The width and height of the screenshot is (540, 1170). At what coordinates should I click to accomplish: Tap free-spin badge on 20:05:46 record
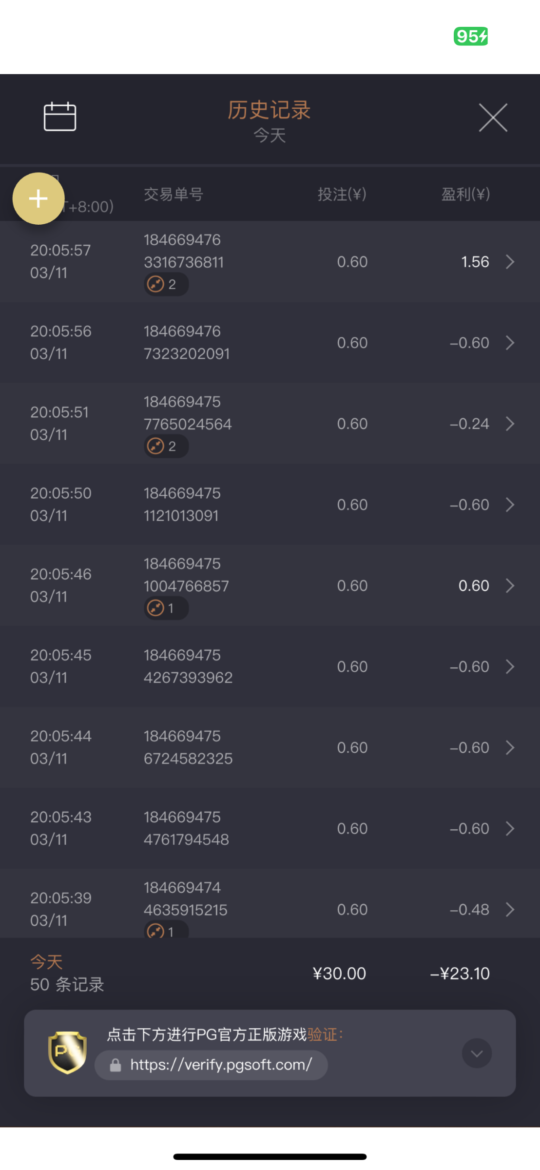point(166,608)
